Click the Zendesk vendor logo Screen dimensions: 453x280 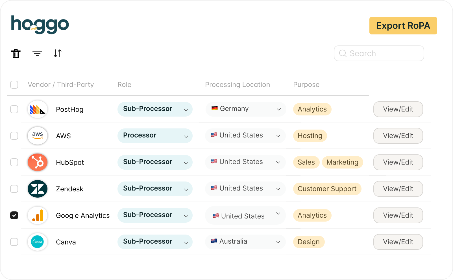pyautogui.click(x=38, y=189)
